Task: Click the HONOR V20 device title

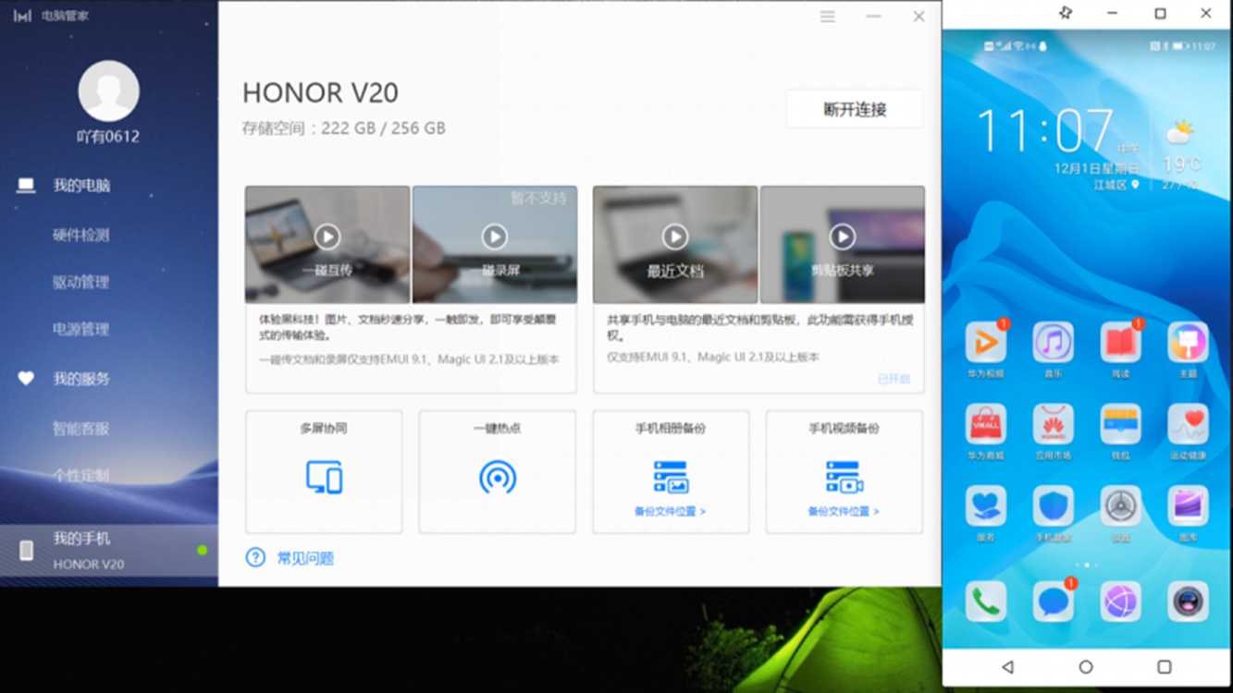Action: (320, 92)
